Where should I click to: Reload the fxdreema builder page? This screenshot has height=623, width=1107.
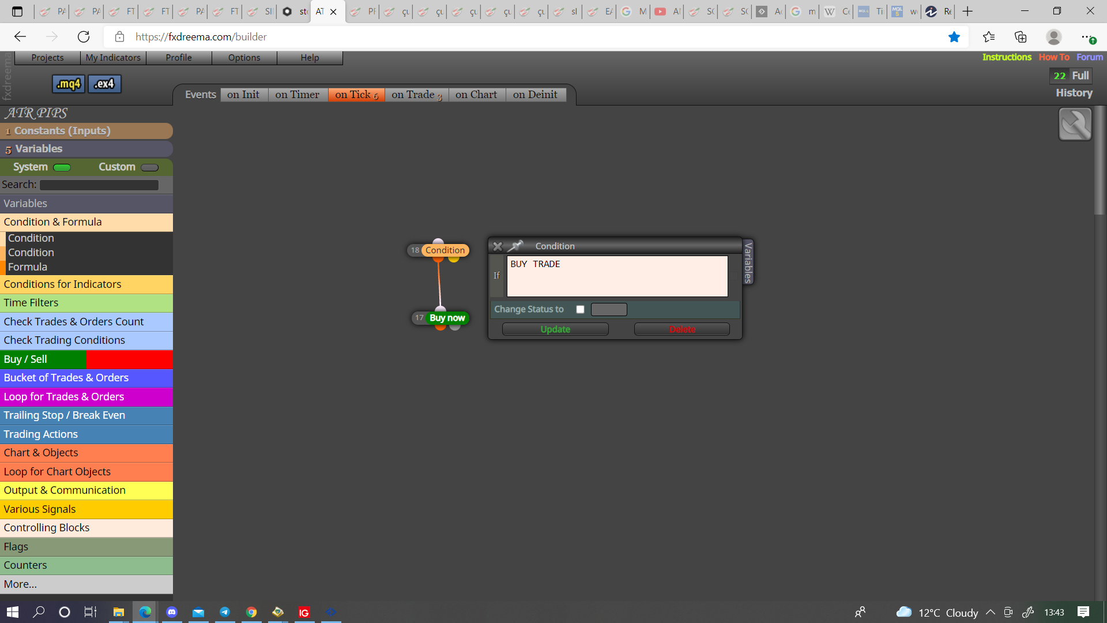click(x=84, y=37)
